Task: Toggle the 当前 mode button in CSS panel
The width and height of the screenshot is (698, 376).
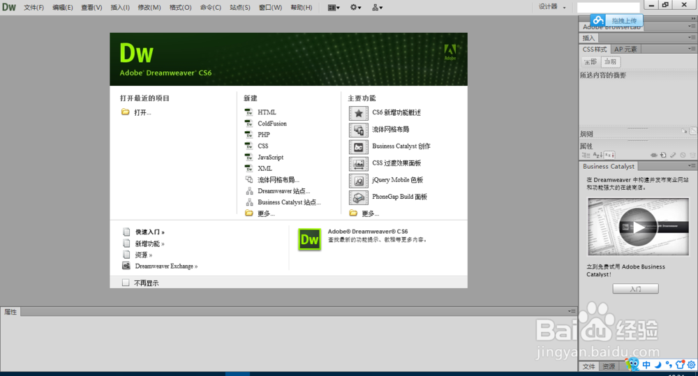Action: [611, 62]
